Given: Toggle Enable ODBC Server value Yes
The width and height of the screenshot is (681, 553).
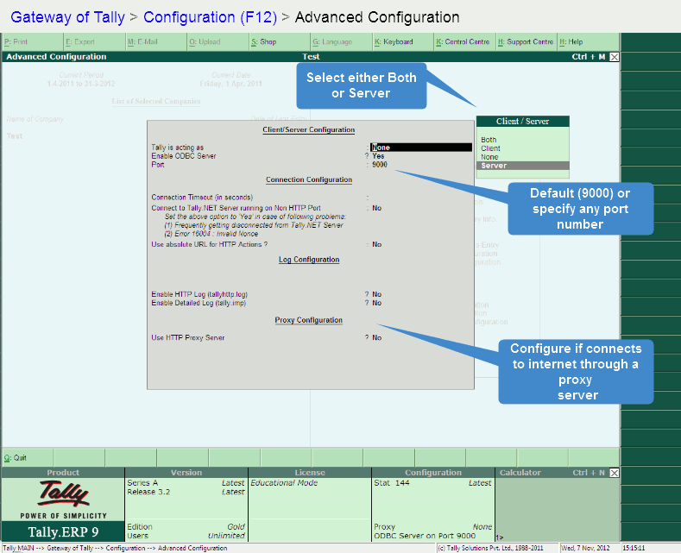Looking at the screenshot, I should point(378,156).
